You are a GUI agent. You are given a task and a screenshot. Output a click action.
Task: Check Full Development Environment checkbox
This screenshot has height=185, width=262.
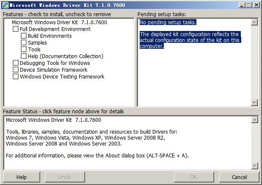point(16,29)
